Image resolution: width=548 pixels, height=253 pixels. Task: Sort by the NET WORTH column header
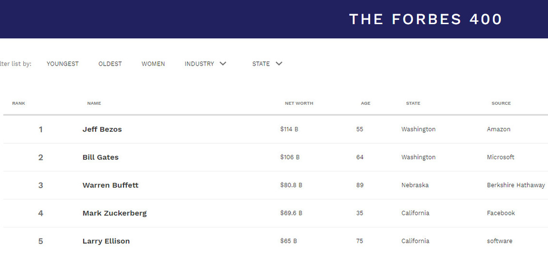point(299,103)
